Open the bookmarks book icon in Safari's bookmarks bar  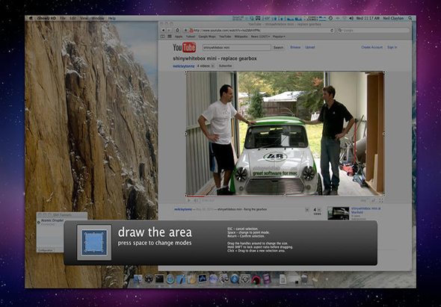(x=162, y=37)
